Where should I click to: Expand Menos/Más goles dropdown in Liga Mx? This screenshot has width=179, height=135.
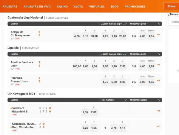[145, 54]
